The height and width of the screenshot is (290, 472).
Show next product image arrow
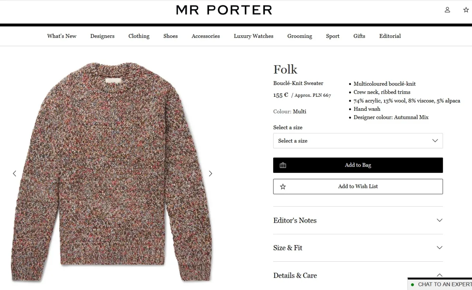click(211, 173)
